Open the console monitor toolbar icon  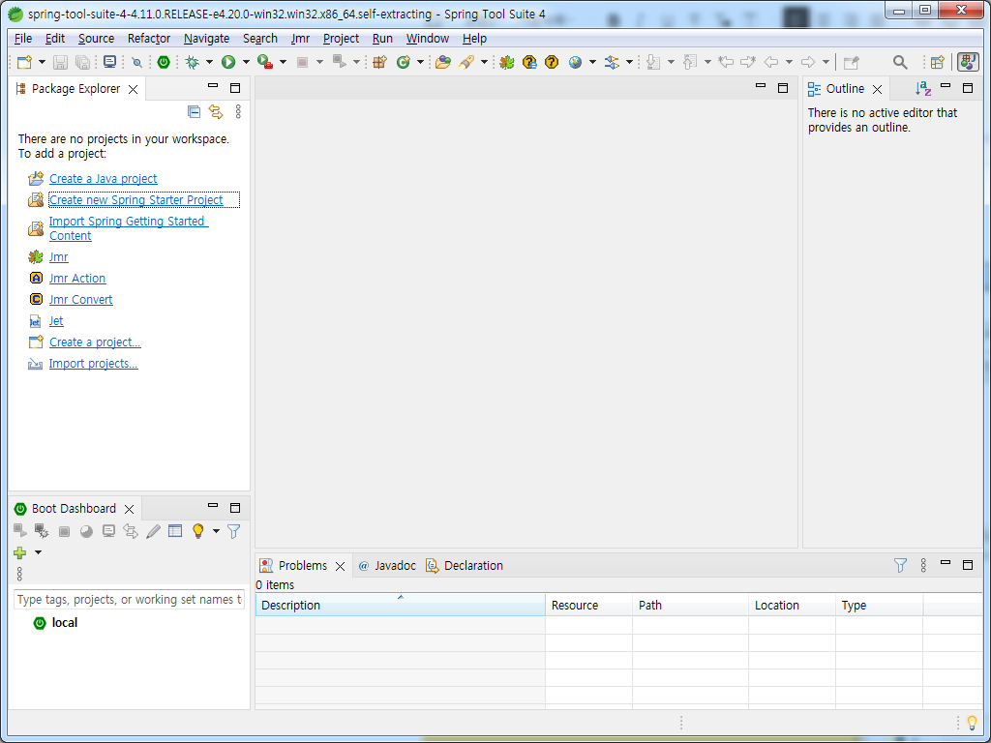[x=110, y=62]
